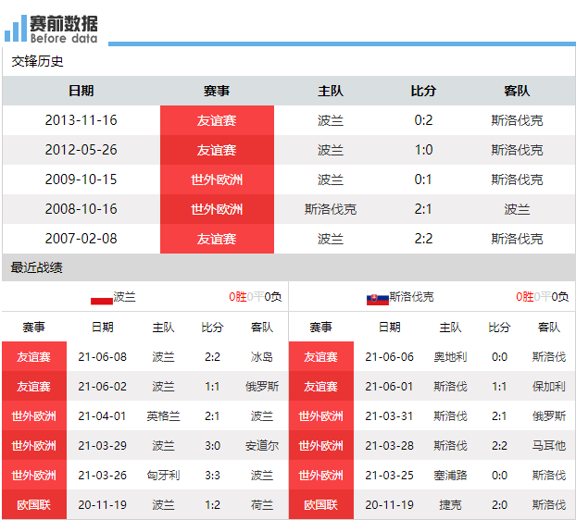The height and width of the screenshot is (520, 576).
Task: Click the 3:3 score in Poland's results
Action: 212,476
